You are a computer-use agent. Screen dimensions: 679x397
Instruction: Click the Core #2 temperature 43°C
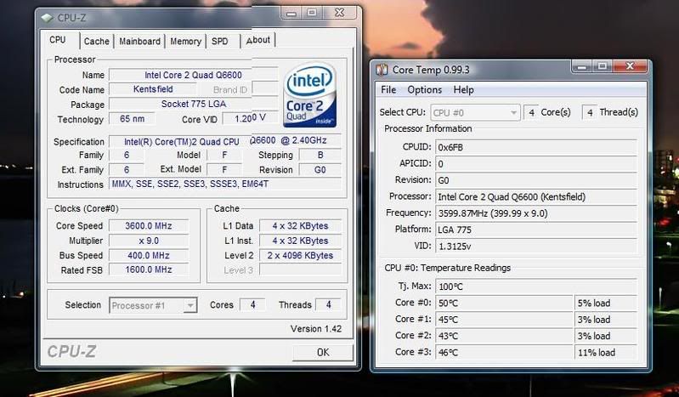505,336
